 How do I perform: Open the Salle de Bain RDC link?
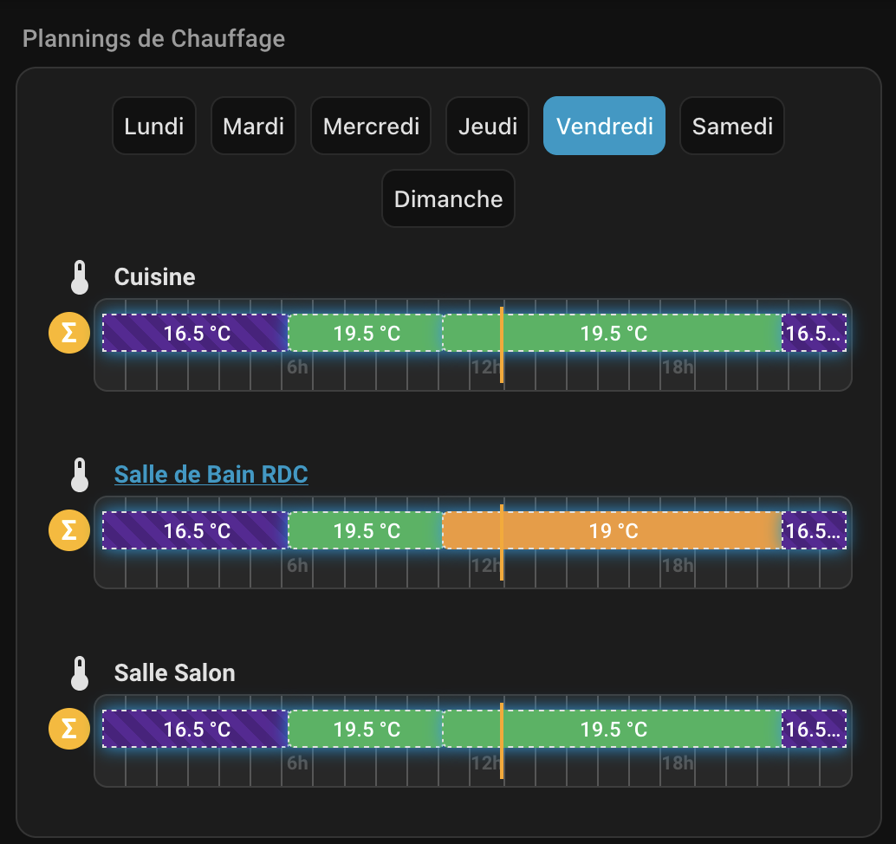click(211, 475)
